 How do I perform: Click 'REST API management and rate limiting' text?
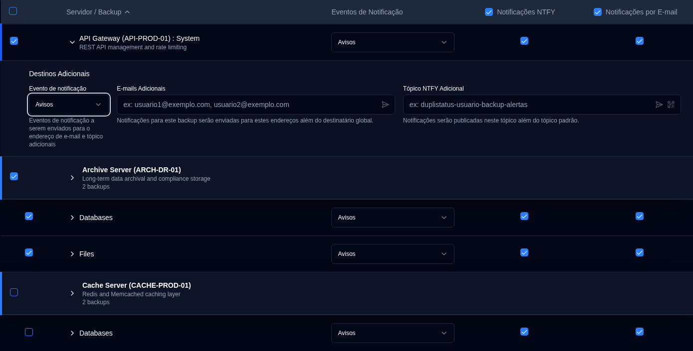point(133,47)
